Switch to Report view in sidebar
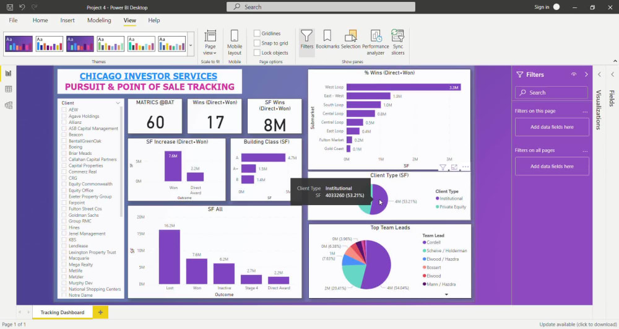Viewport: 619px width, 329px height. tap(8, 73)
